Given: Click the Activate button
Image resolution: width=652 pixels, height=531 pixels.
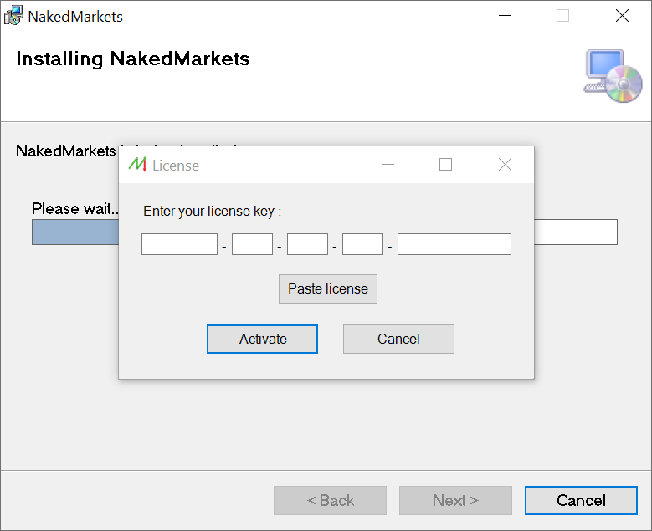Looking at the screenshot, I should point(262,339).
